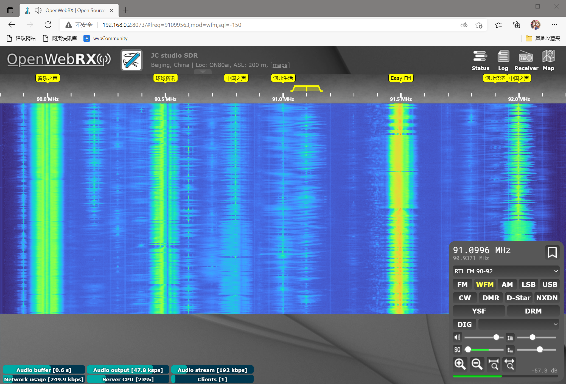Open the digital mode dropdown beside DIG
Image resolution: width=566 pixels, height=384 pixels.
[x=519, y=324]
